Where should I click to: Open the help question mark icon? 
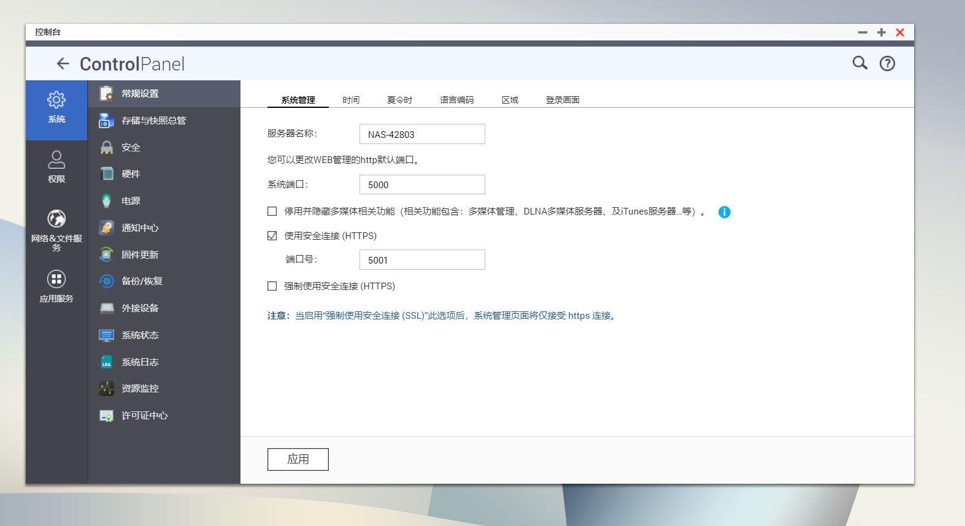pyautogui.click(x=887, y=64)
